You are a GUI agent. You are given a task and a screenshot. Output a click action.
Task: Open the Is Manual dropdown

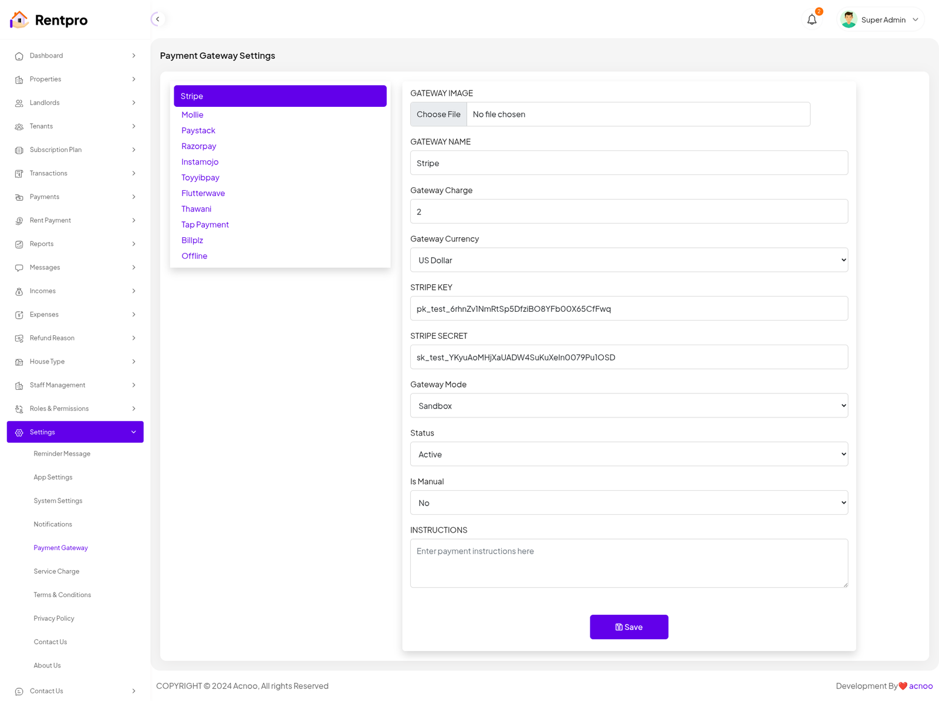click(x=629, y=503)
